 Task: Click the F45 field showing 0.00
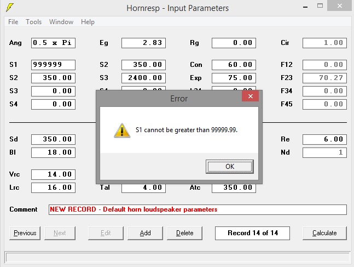[x=324, y=104]
